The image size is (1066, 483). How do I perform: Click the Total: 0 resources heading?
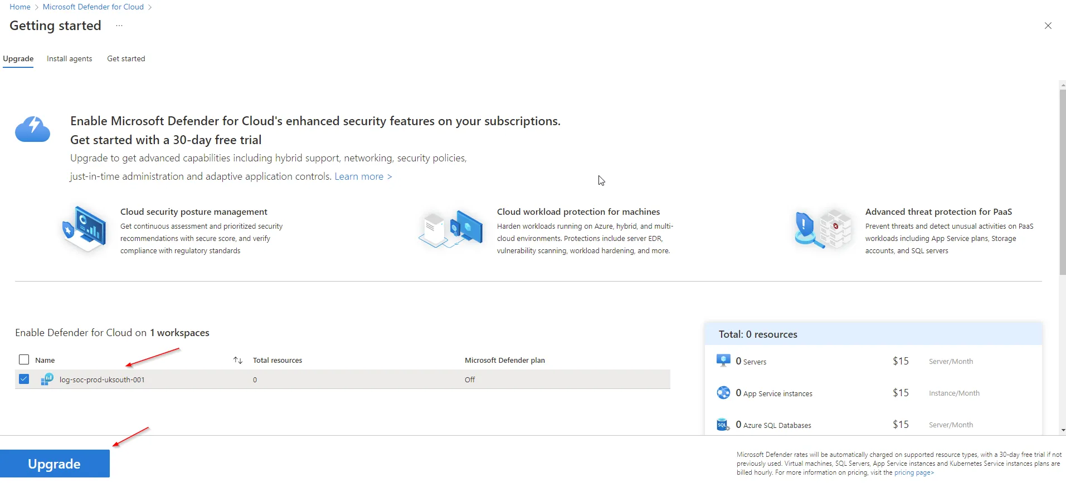(x=758, y=334)
